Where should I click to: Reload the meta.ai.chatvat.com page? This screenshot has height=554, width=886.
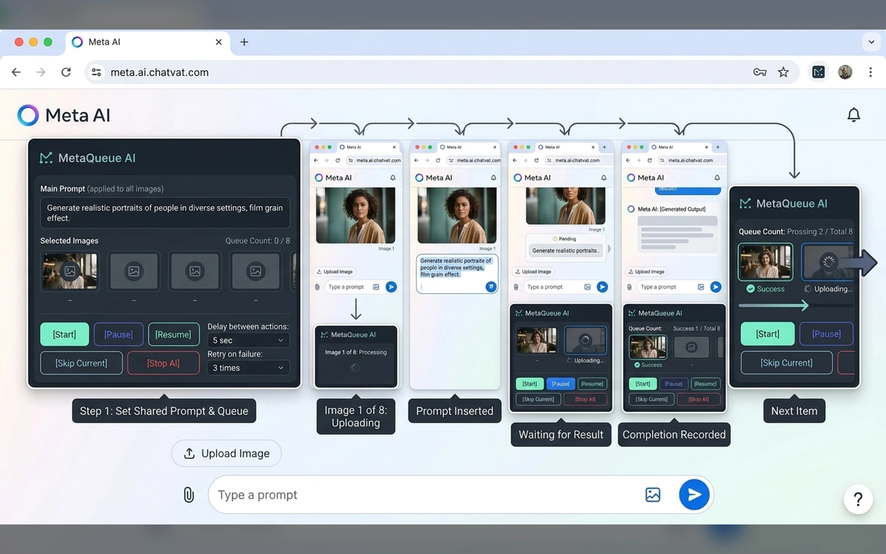click(66, 72)
